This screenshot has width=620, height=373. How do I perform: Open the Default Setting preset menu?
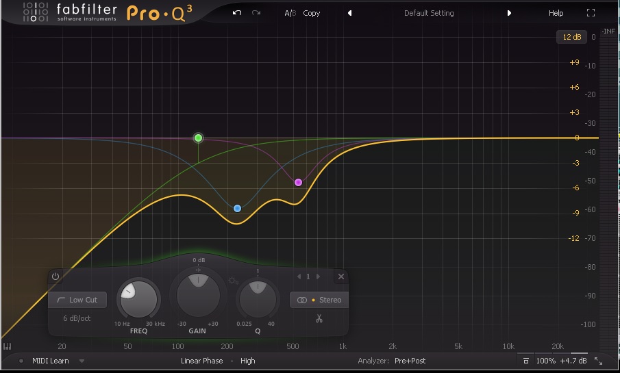click(429, 13)
